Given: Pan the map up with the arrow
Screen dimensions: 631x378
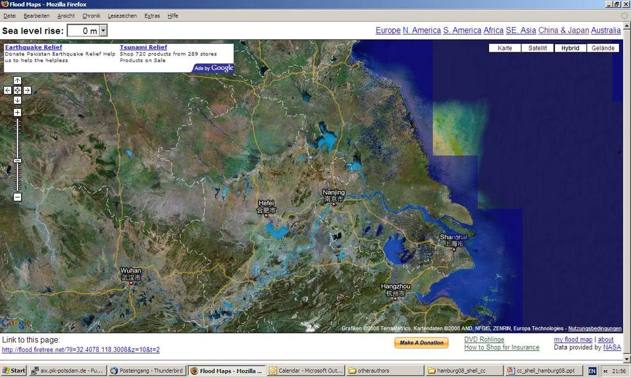Looking at the screenshot, I should click(17, 80).
